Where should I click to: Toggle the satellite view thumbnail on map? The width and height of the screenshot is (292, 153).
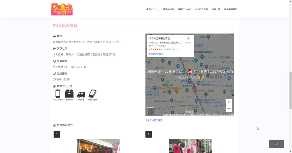pyautogui.click(x=151, y=111)
